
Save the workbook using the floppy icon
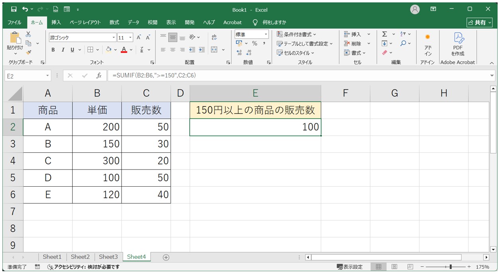[14, 9]
